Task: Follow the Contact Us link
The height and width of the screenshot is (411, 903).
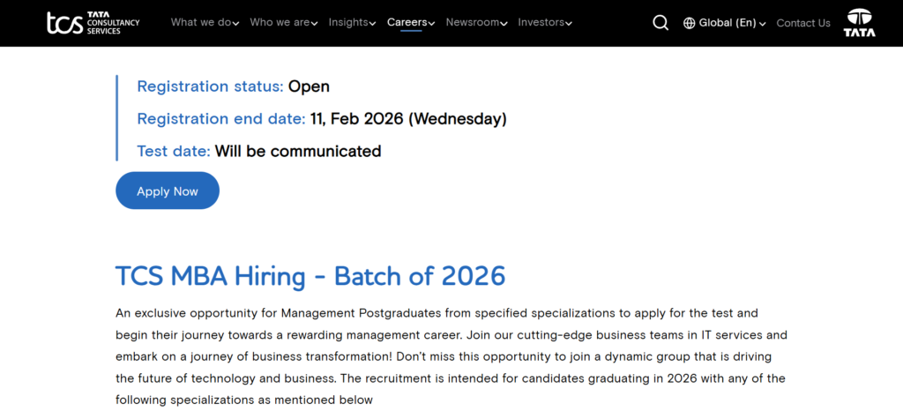Action: 803,23
